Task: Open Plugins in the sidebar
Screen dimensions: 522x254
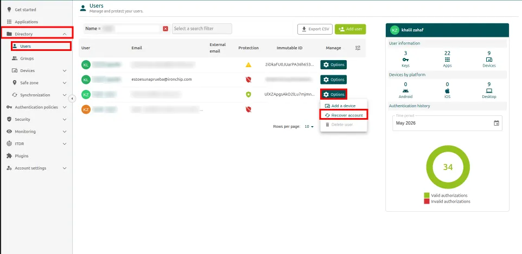Action: 22,156
